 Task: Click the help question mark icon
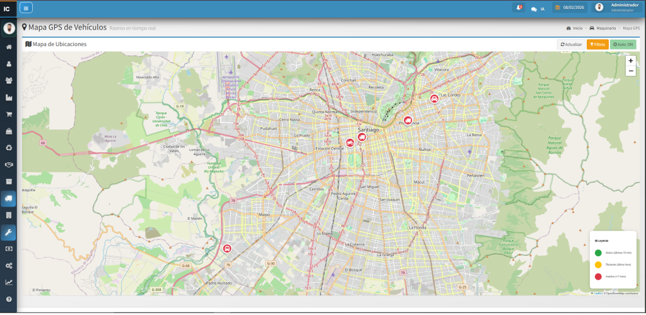[x=9, y=299]
